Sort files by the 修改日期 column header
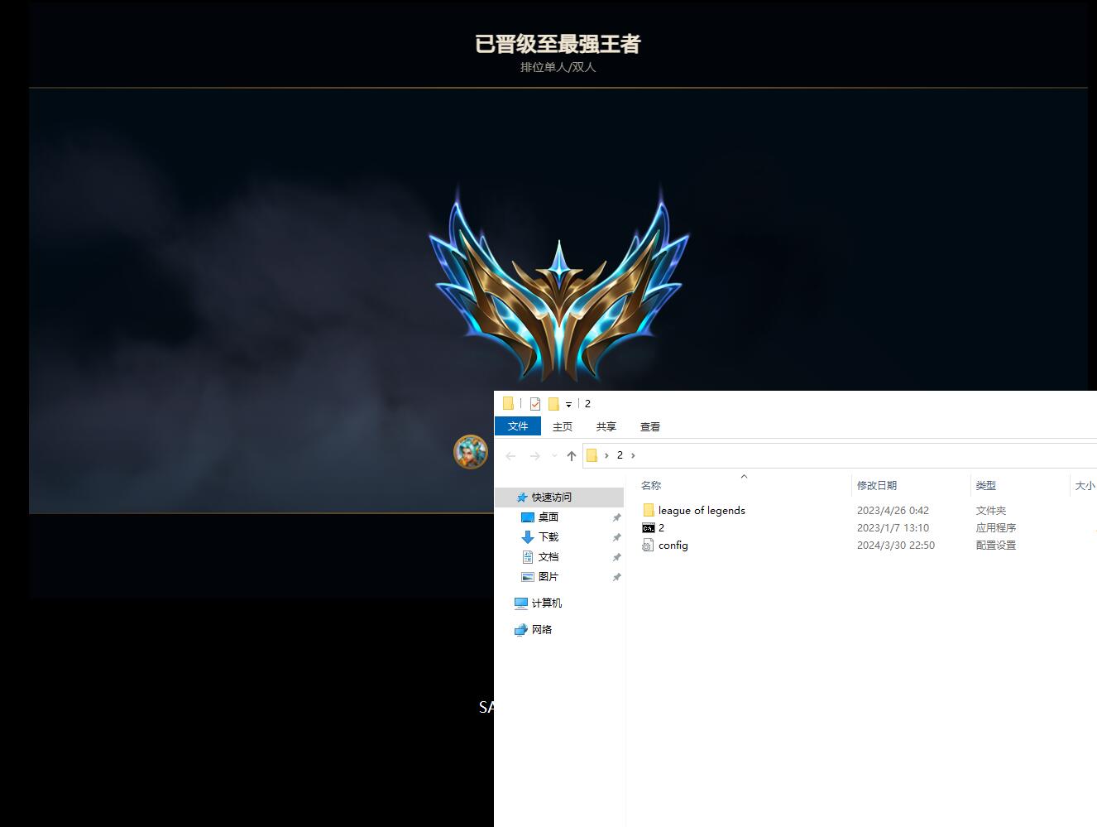Screen dimensions: 1097x827 (x=877, y=486)
